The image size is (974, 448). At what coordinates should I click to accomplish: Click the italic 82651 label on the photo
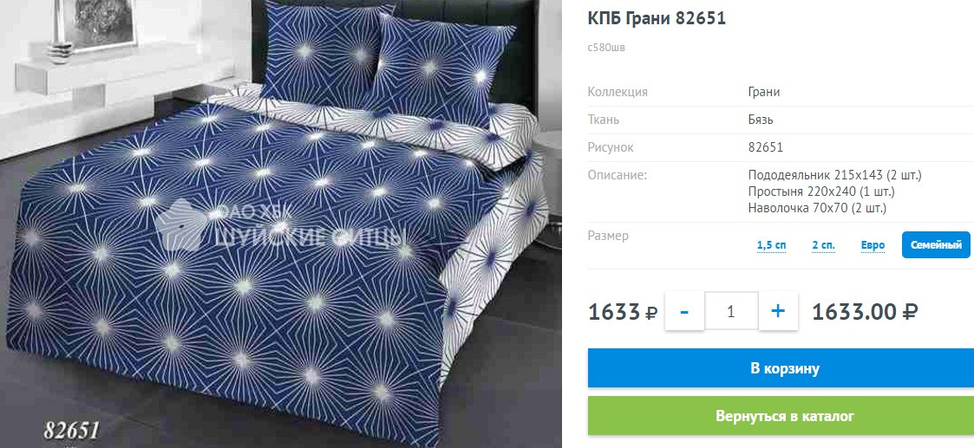[x=71, y=430]
